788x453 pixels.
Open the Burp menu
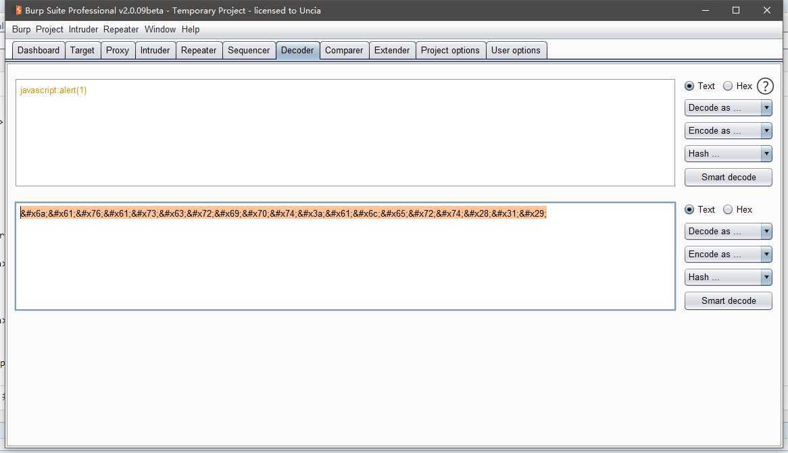[x=21, y=30]
